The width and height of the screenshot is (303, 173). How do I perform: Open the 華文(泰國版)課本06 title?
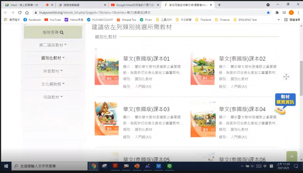(x=242, y=159)
